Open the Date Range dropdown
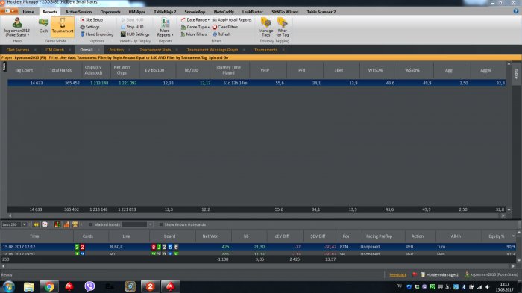The width and height of the screenshot is (522, 293). (195, 20)
